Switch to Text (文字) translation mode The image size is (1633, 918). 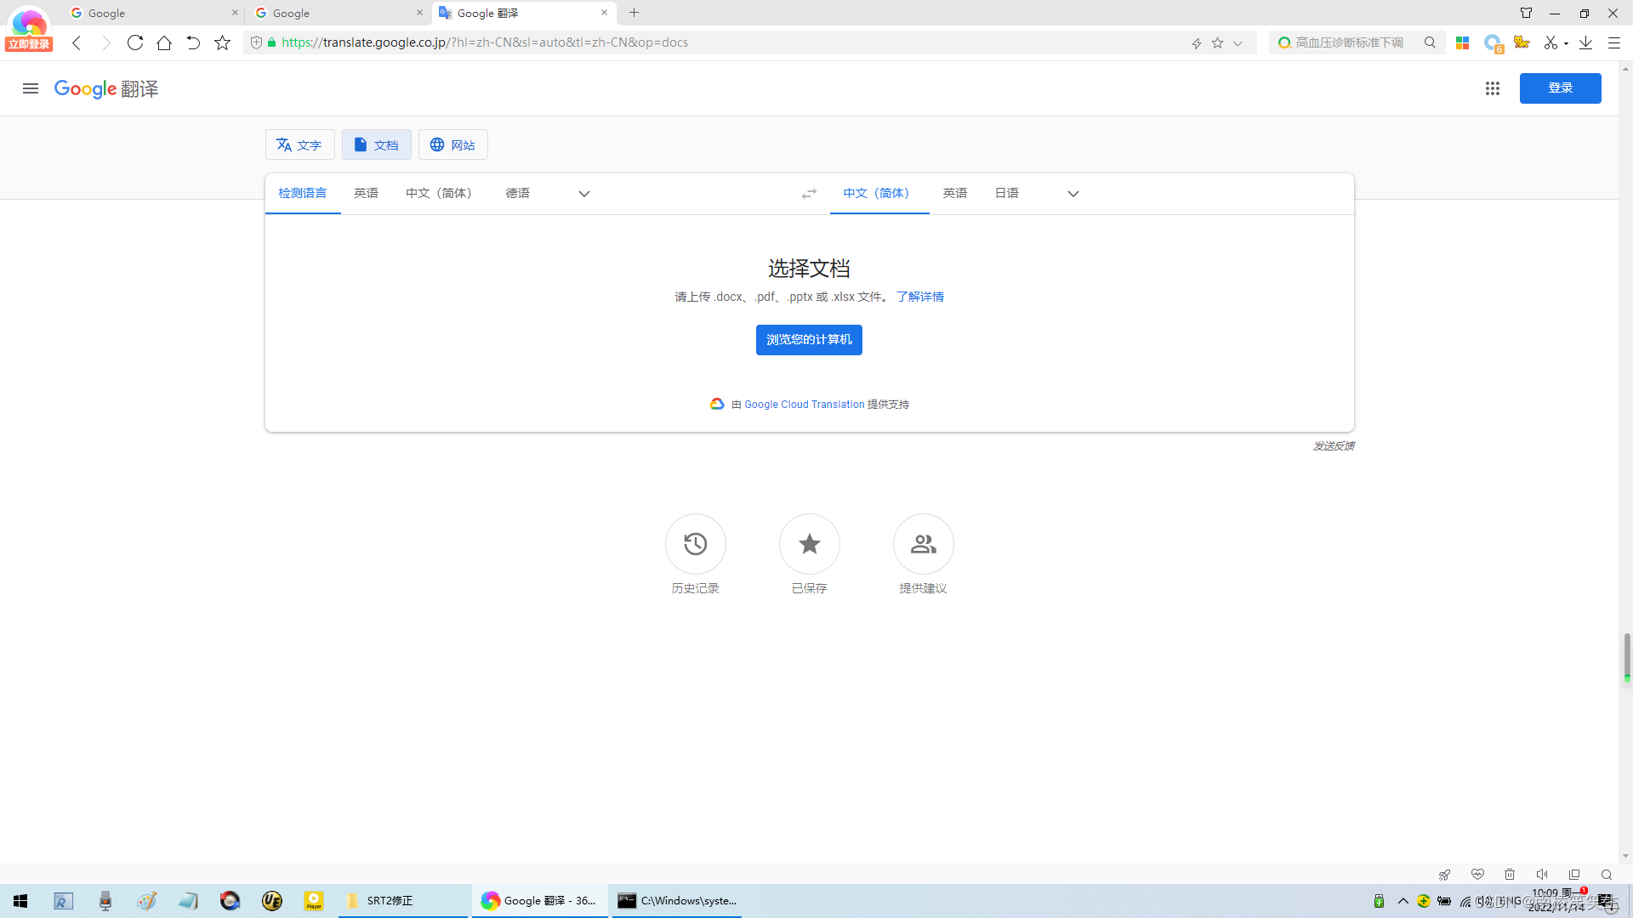(x=299, y=144)
